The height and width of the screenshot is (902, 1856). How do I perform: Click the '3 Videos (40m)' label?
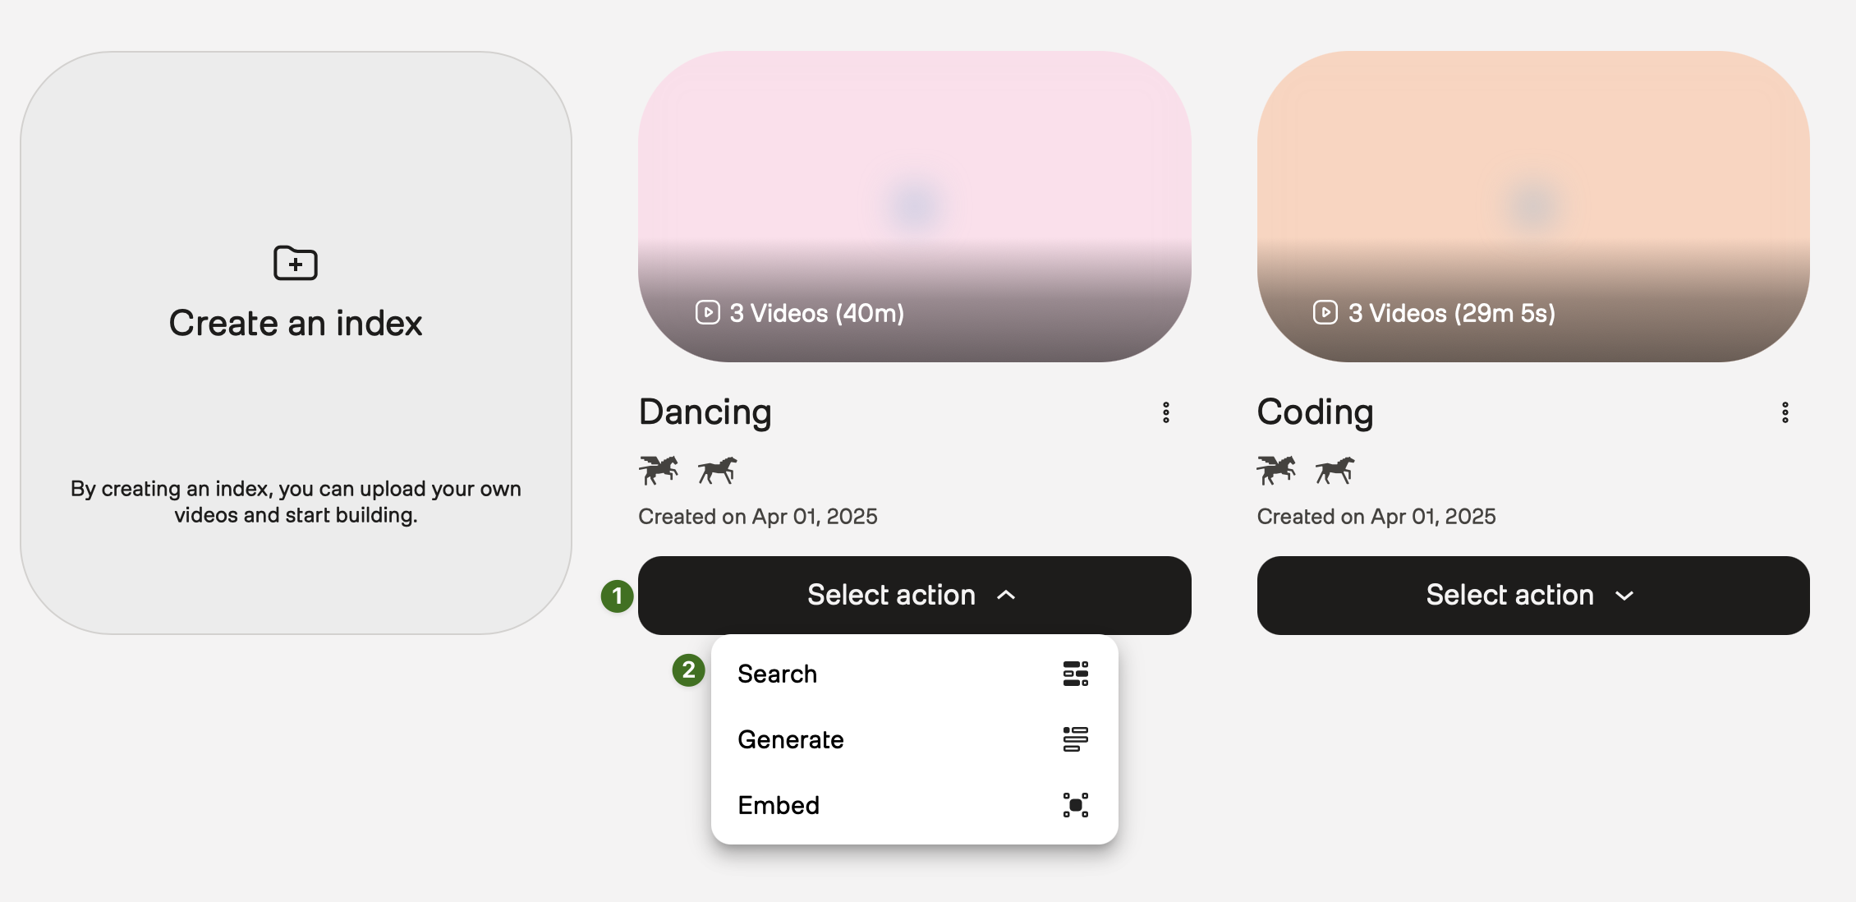pyautogui.click(x=817, y=313)
